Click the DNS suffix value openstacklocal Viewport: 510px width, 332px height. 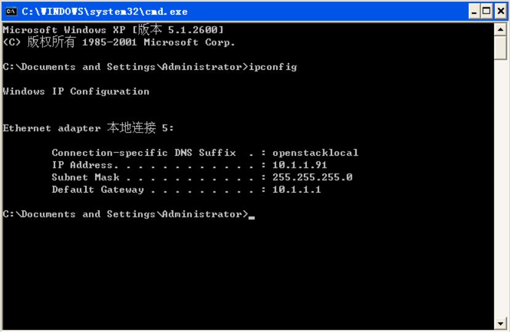click(x=315, y=153)
